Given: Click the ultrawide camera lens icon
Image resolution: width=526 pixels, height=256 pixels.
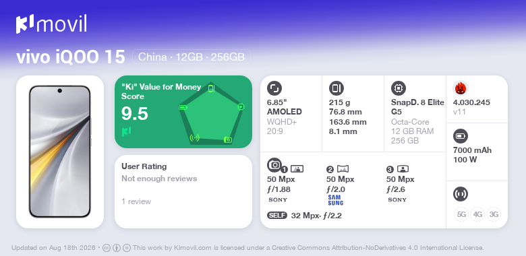Looking at the screenshot, I should coord(343,169).
